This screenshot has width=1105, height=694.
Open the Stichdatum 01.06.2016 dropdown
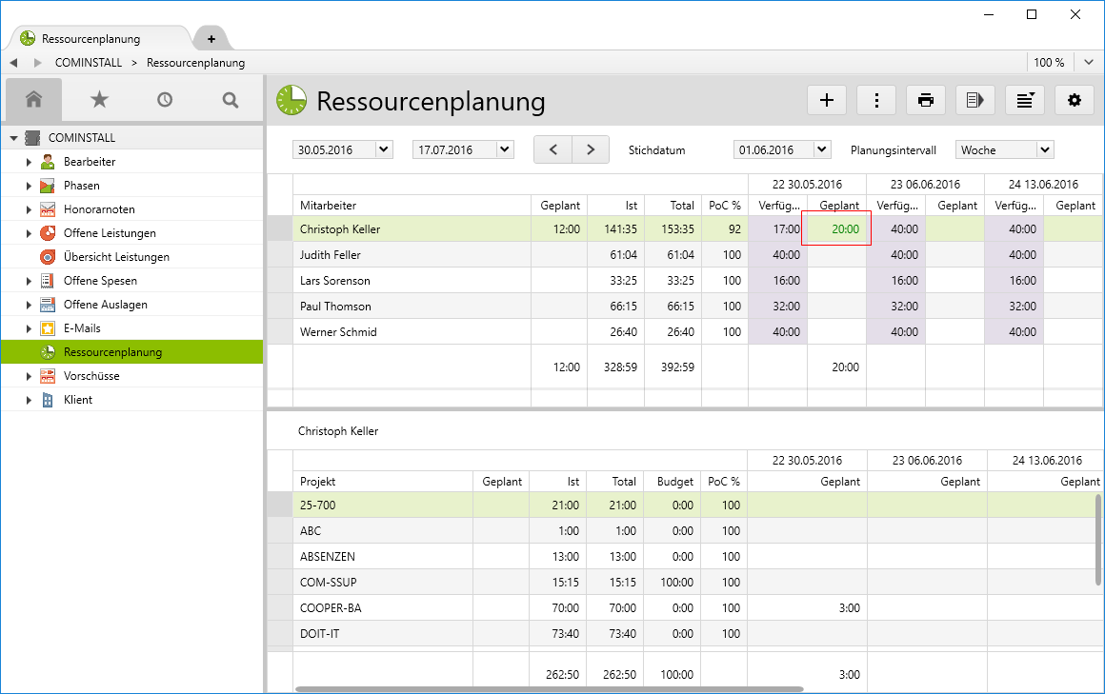point(823,149)
